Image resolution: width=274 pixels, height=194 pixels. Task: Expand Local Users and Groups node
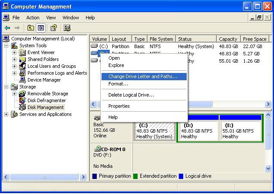pos(14,66)
